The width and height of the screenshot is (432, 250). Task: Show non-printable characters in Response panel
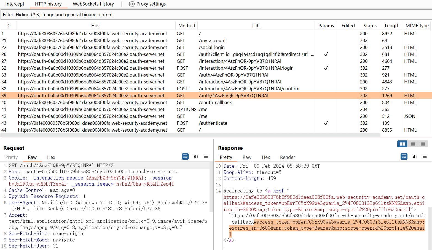(x=414, y=156)
